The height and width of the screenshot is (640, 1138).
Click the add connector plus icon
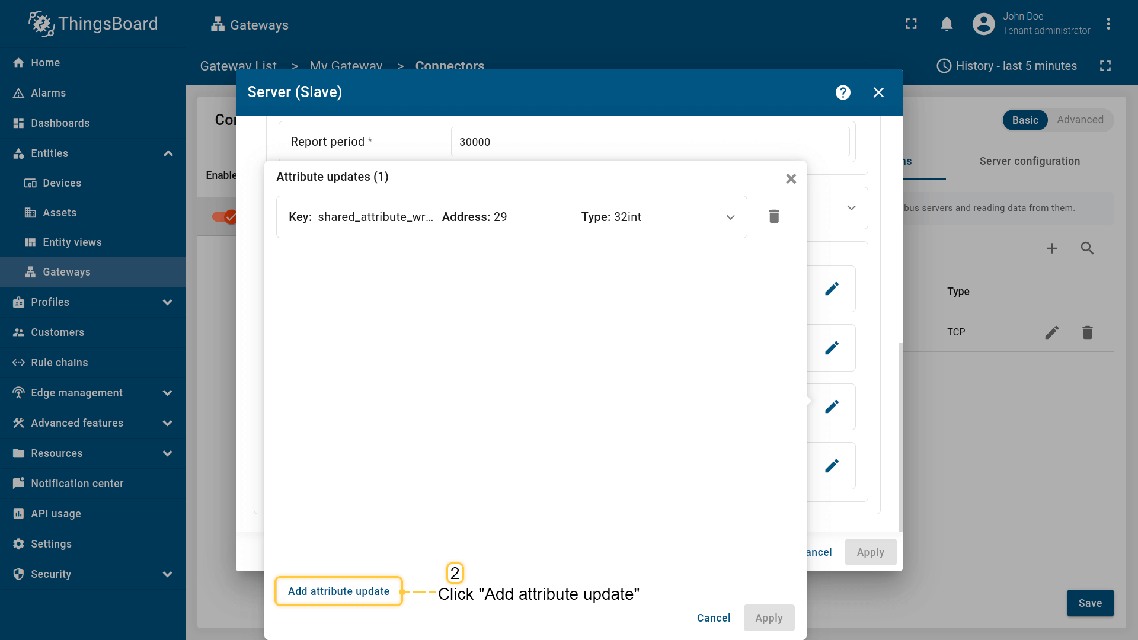click(1051, 249)
